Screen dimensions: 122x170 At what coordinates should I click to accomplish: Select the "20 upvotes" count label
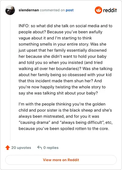(x=21, y=148)
